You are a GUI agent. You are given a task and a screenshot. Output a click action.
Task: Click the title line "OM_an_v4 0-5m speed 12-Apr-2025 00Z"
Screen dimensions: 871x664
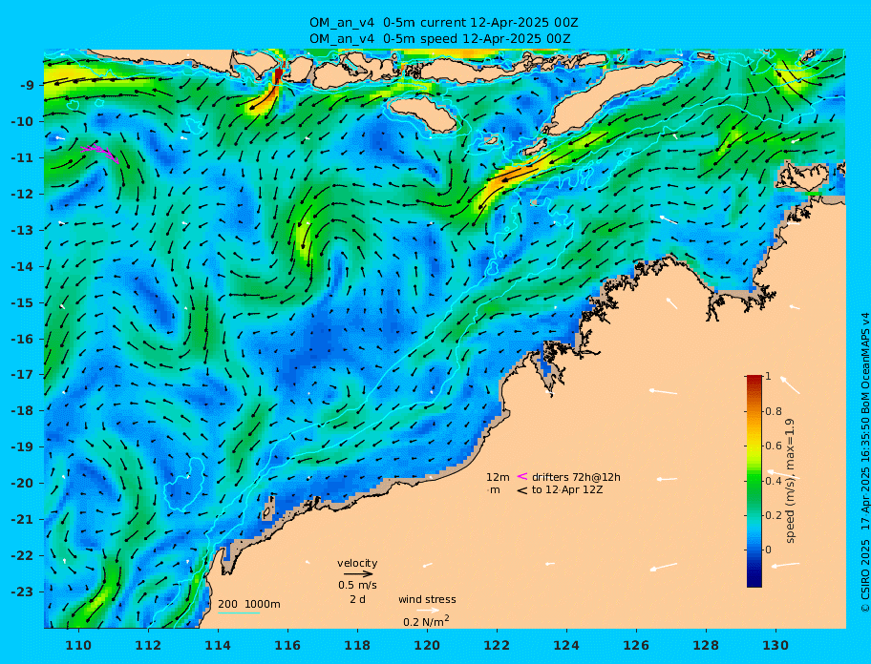click(439, 39)
